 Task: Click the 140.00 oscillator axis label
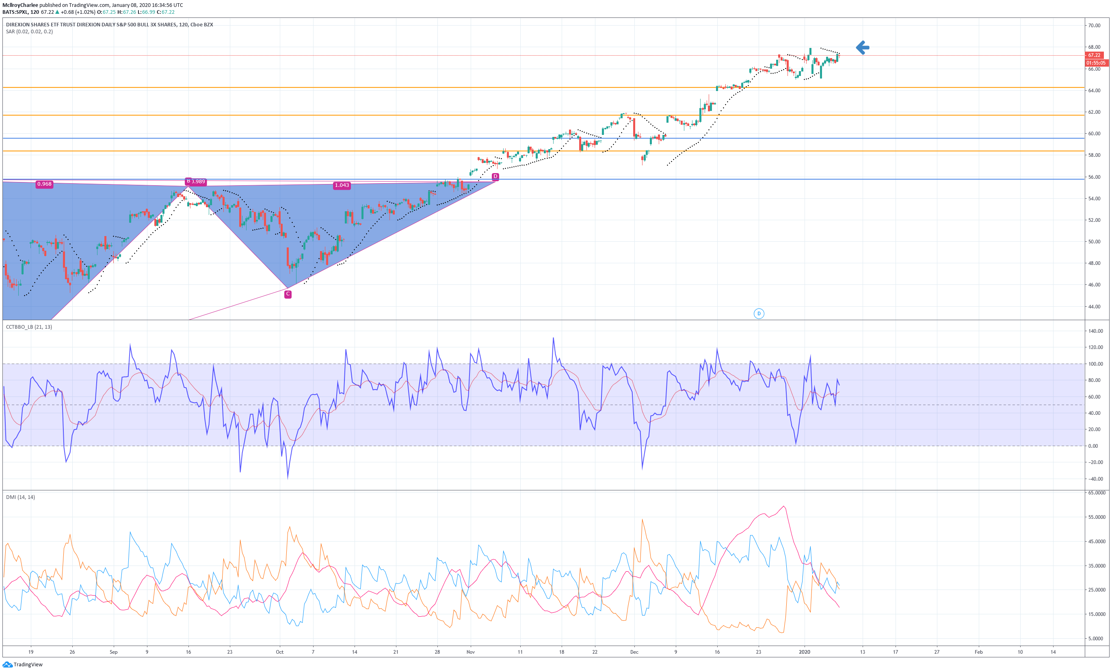[x=1095, y=331]
